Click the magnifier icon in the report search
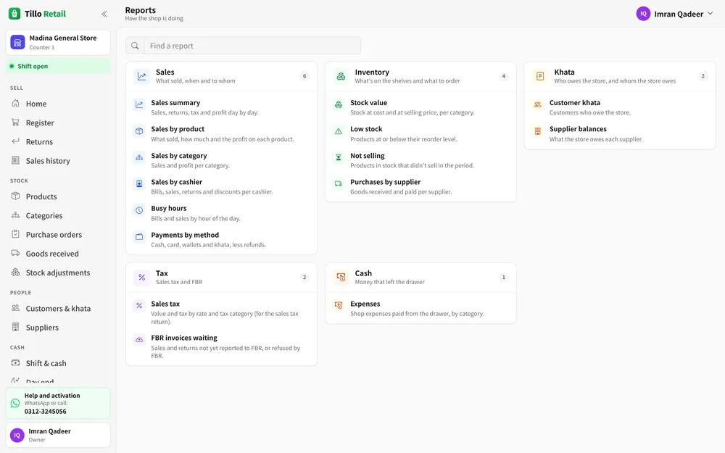 135,46
